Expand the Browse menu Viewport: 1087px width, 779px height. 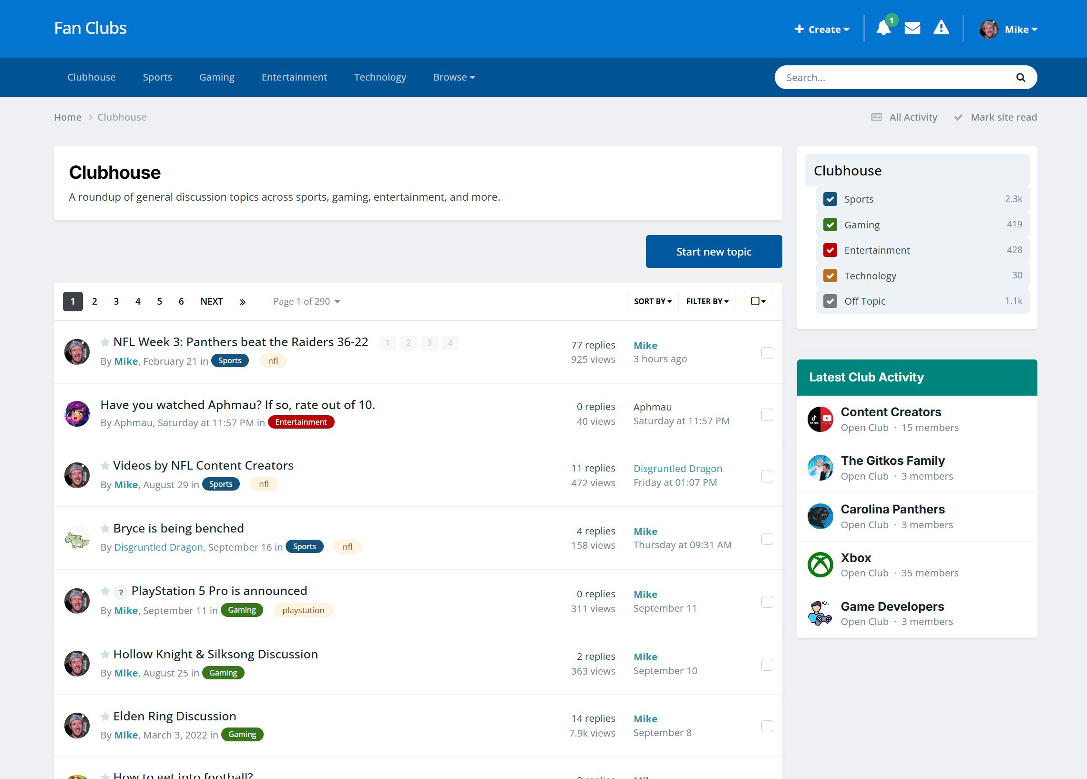pos(454,77)
